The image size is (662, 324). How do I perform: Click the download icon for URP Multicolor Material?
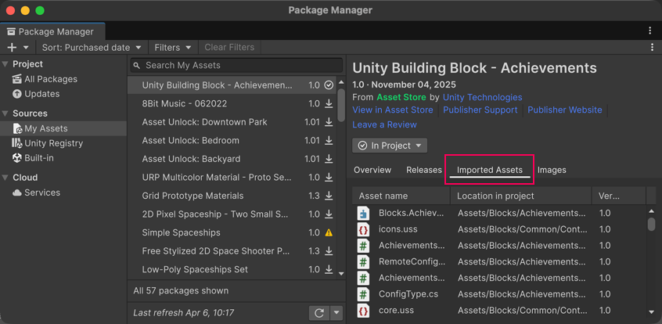[329, 178]
